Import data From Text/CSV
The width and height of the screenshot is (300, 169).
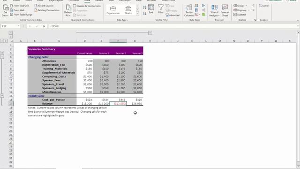pyautogui.click(x=20, y=6)
